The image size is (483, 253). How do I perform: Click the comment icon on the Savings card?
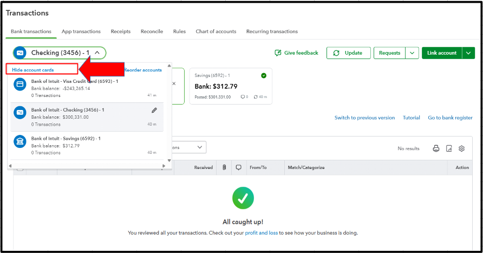[x=243, y=97]
